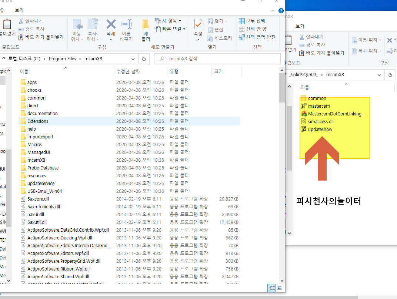
Task: Collapse the ribbon with the chevron arrow
Action: point(273,11)
